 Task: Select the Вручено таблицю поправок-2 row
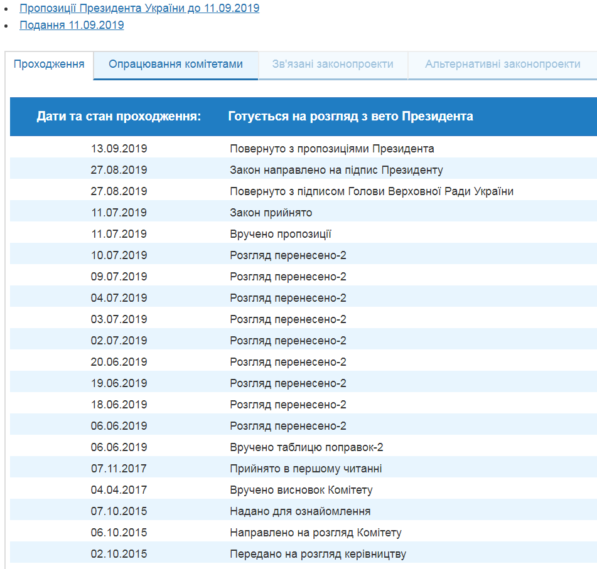click(306, 447)
